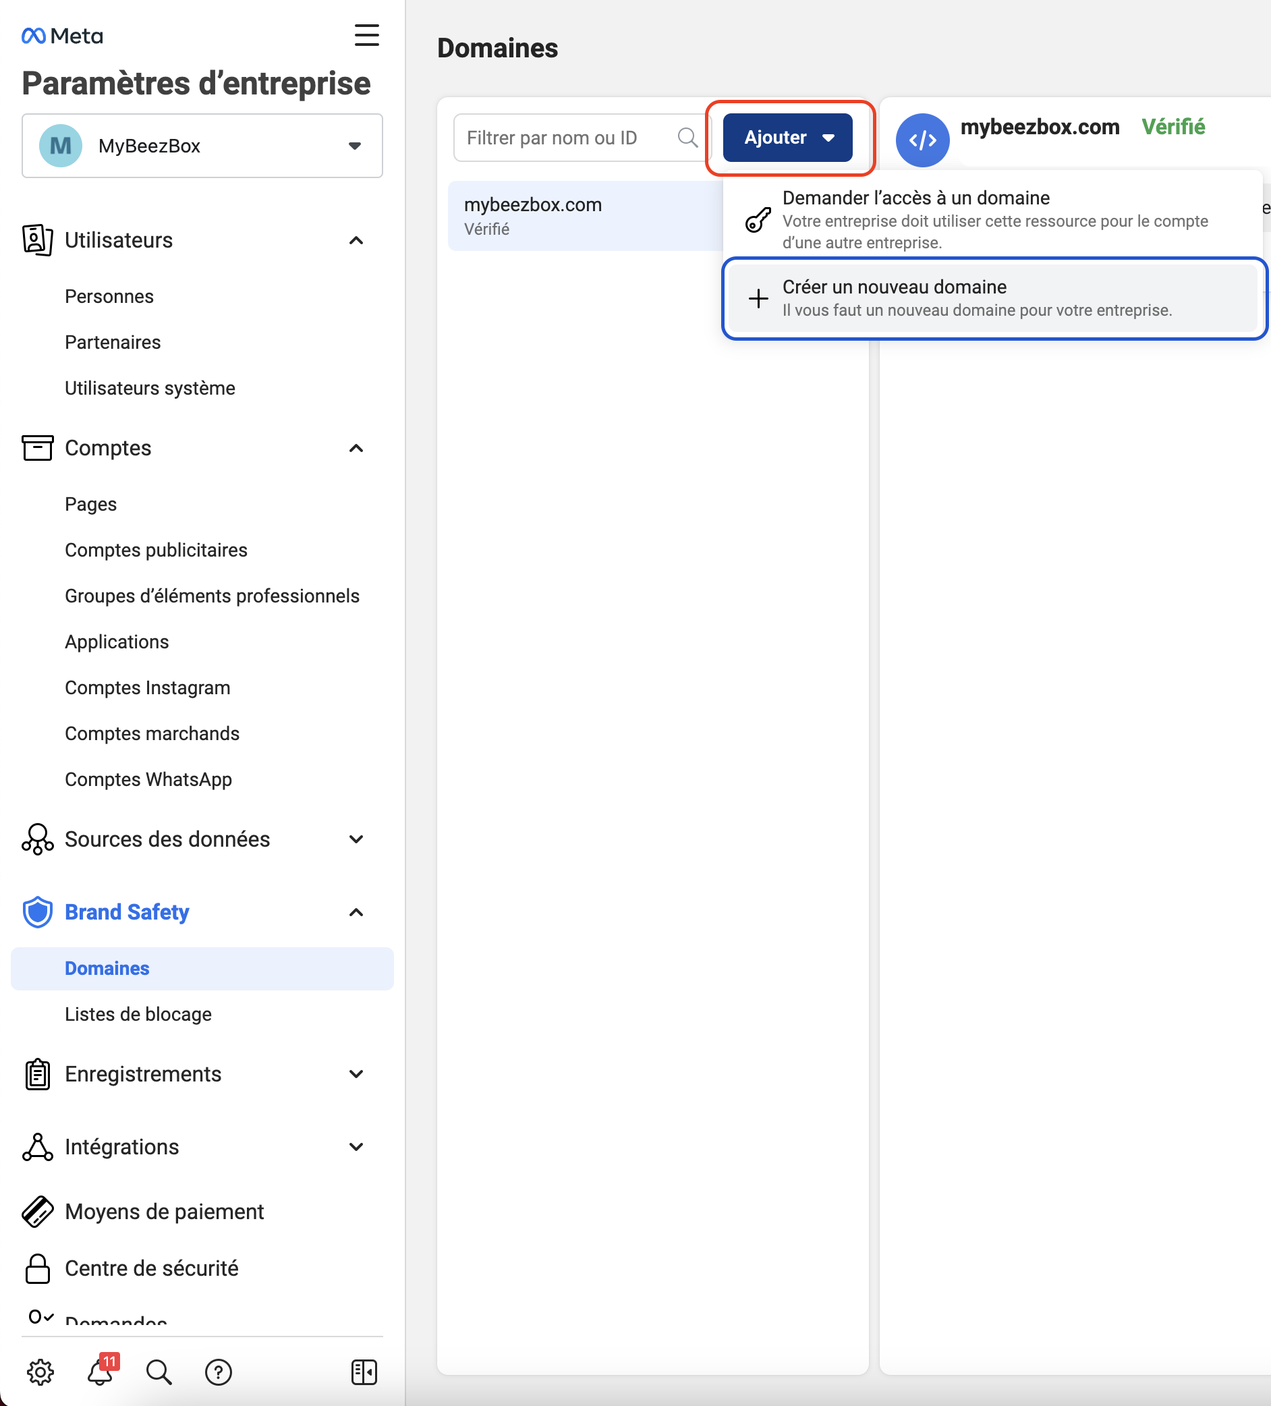Go to Utilisateurs système
1271x1406 pixels.
pos(150,389)
